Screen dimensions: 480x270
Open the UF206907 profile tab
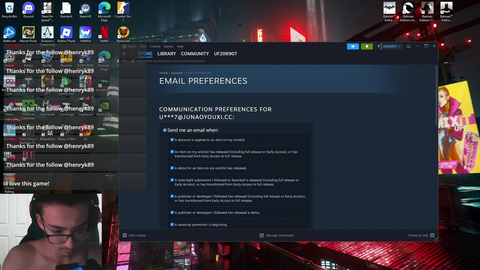click(x=225, y=54)
